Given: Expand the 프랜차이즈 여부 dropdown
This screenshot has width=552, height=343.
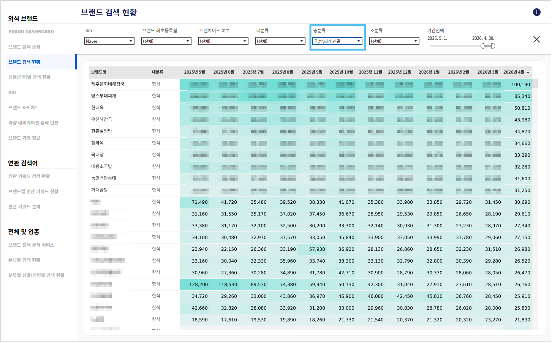Looking at the screenshot, I should tap(223, 41).
